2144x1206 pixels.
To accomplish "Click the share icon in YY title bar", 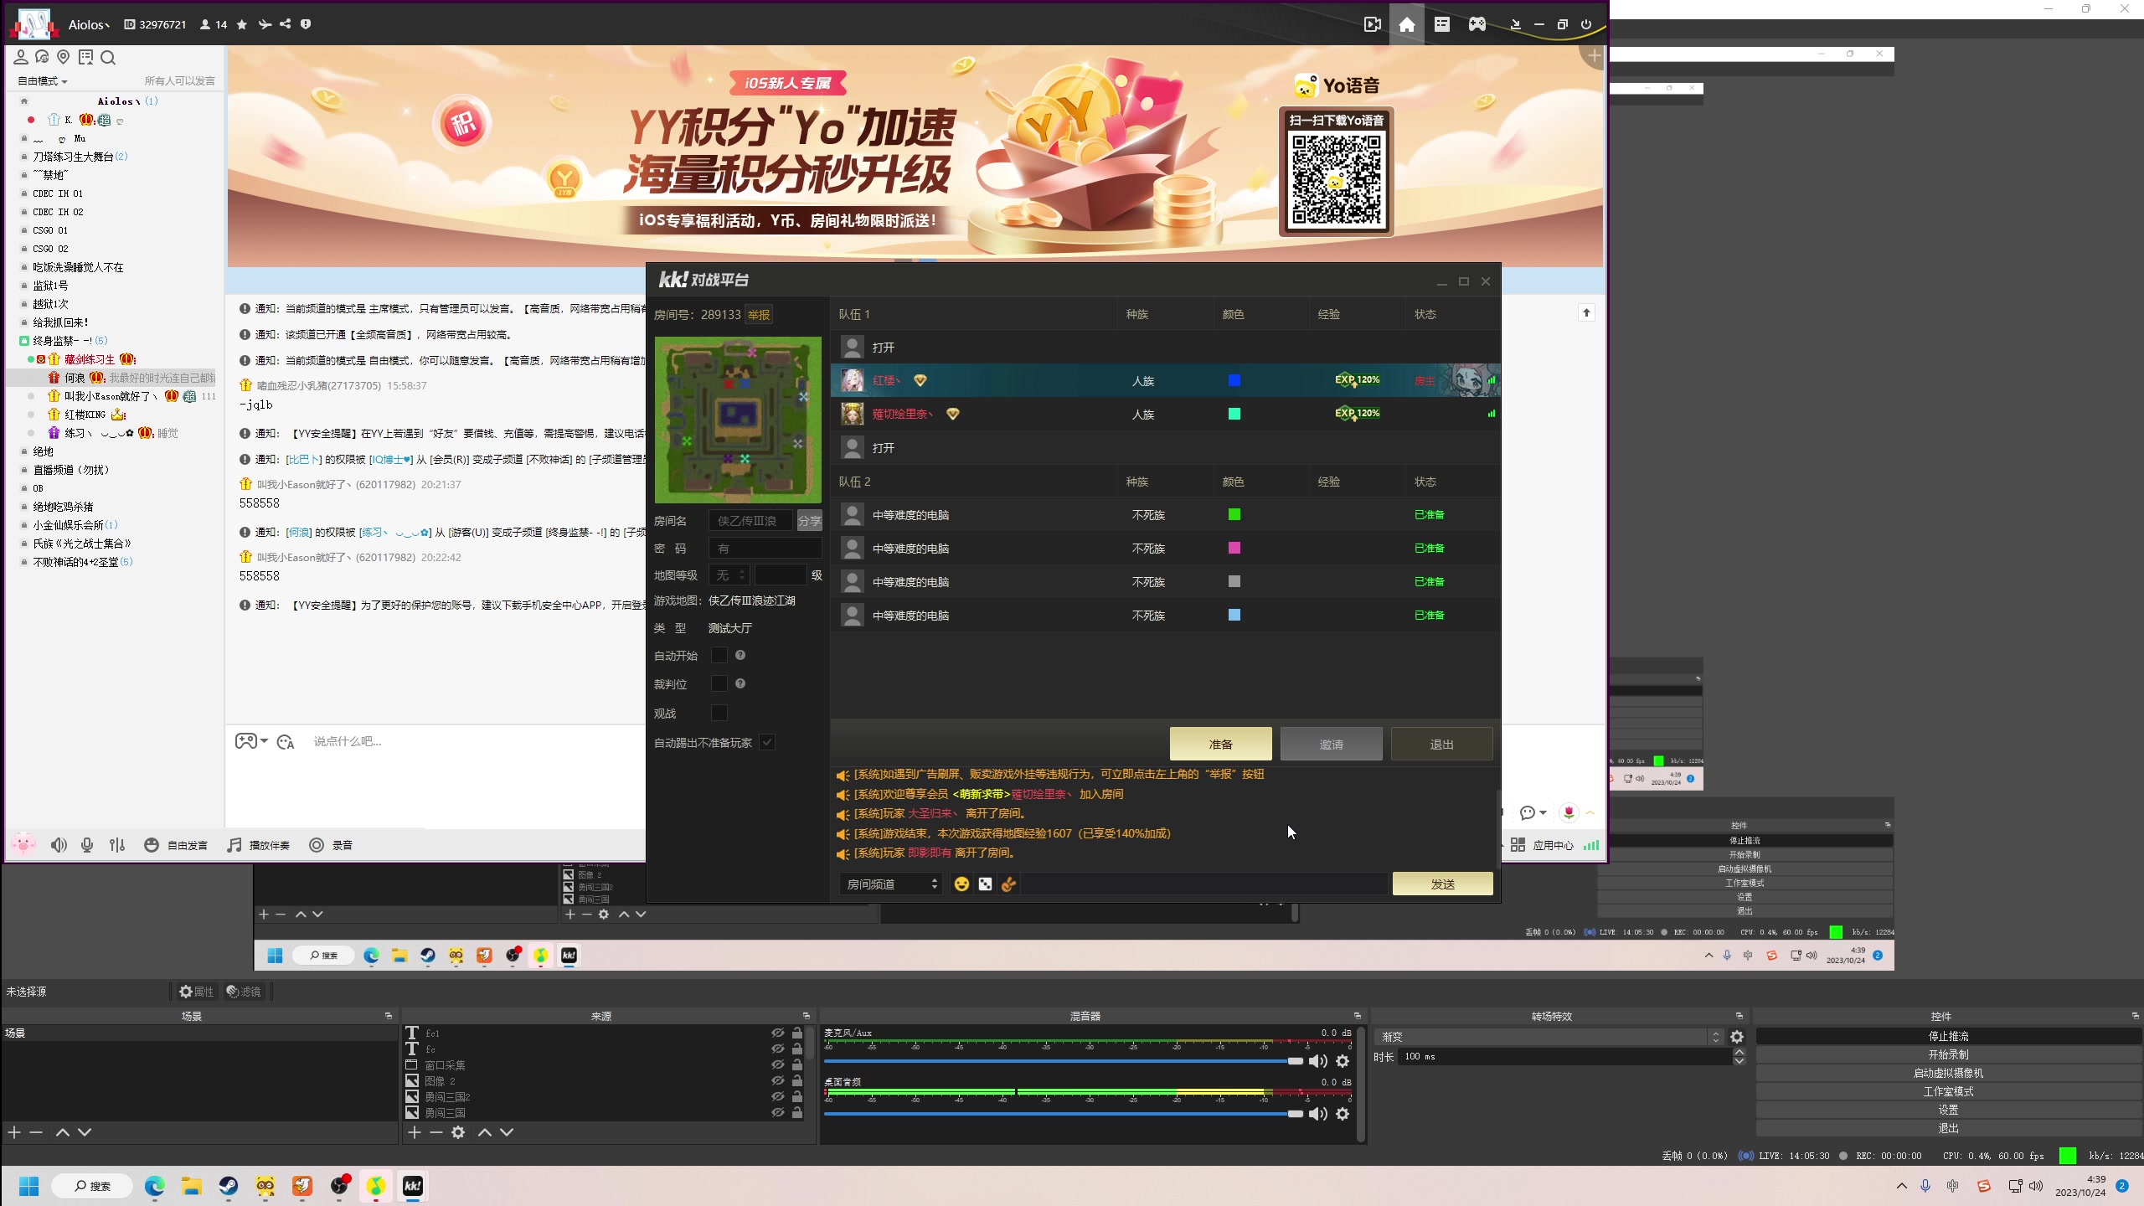I will point(286,24).
